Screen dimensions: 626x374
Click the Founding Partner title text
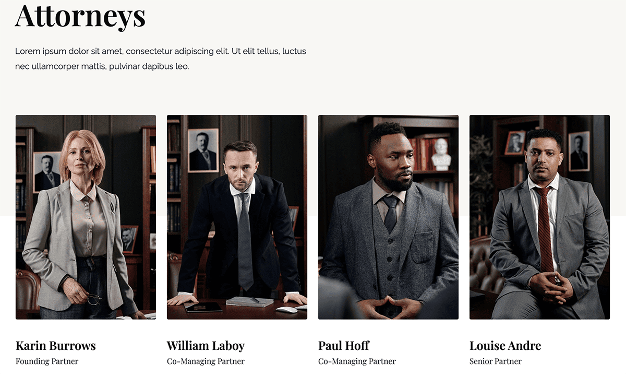point(47,361)
